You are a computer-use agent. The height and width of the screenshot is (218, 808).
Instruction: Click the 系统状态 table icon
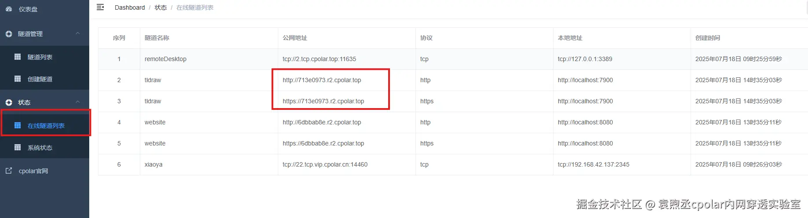coord(18,147)
